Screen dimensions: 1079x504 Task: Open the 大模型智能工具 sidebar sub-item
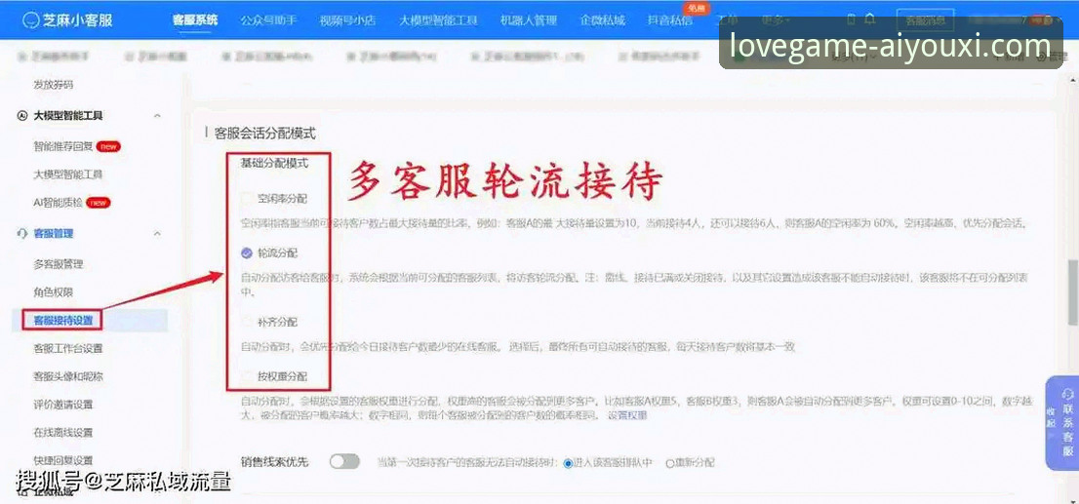coord(67,174)
